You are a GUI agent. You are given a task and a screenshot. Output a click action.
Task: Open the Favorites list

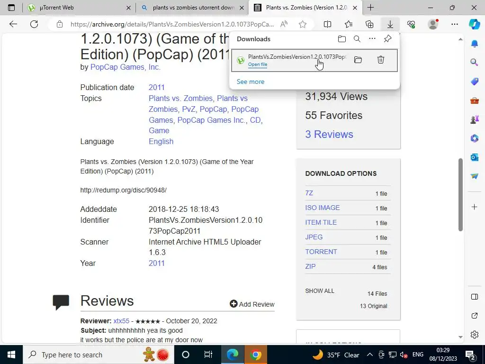point(349,24)
